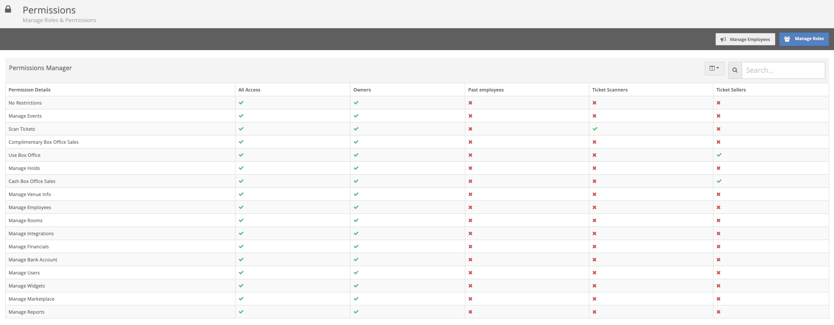Open the column visibility dropdown
Image resolution: width=834 pixels, height=325 pixels.
[x=714, y=68]
